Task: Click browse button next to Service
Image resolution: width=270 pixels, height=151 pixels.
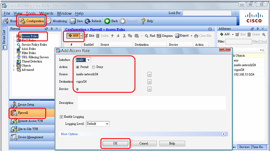Action: [149, 89]
